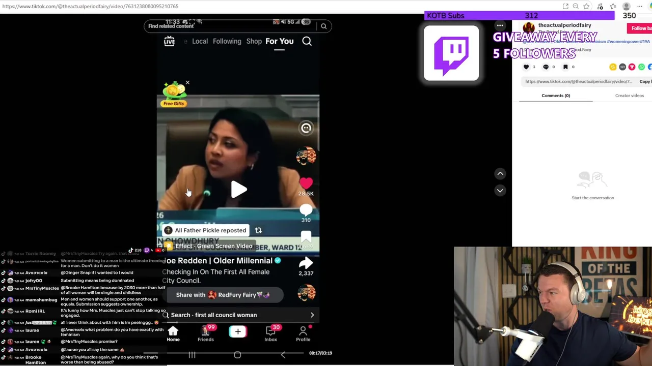Viewport: 652px width, 366px height.
Task: Tap the TikTok search magnifier icon
Action: 307,41
